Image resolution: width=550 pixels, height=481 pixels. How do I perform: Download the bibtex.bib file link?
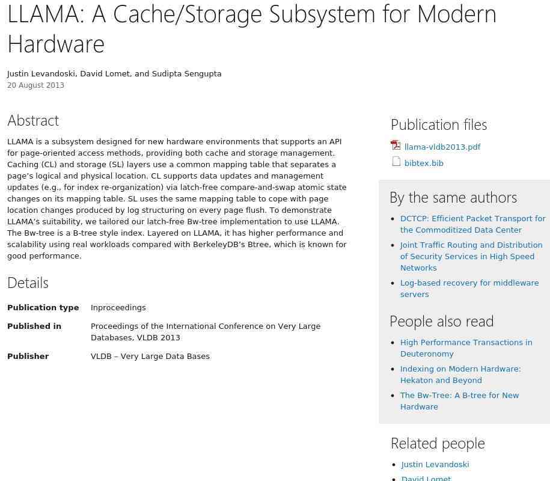[424, 163]
